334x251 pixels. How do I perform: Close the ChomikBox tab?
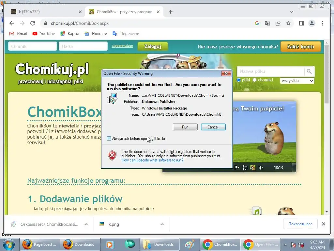158,12
